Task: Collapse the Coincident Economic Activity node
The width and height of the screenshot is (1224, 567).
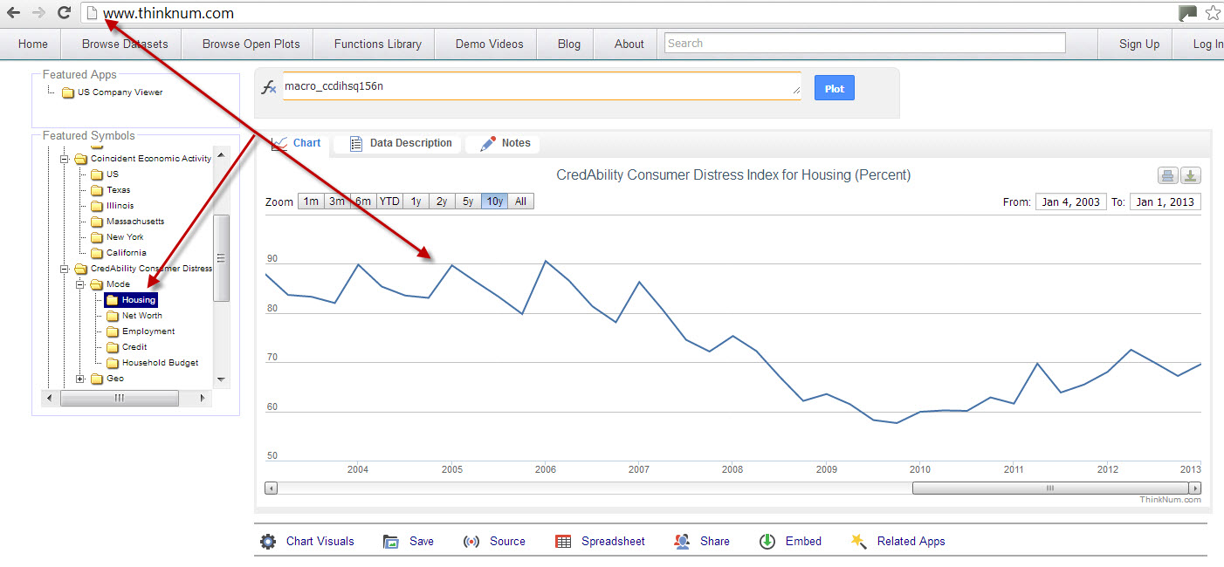Action: point(64,159)
